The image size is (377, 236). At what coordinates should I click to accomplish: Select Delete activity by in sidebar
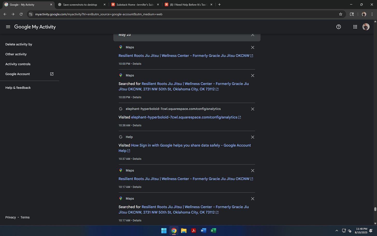tap(19, 44)
